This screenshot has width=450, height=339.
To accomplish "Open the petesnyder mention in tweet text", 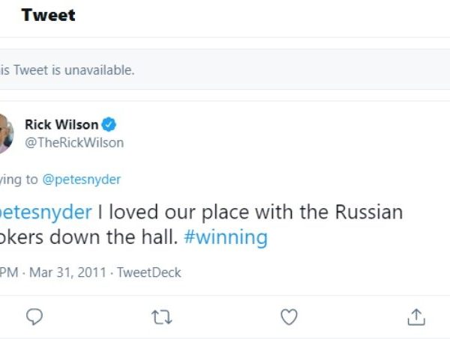I will [x=46, y=212].
